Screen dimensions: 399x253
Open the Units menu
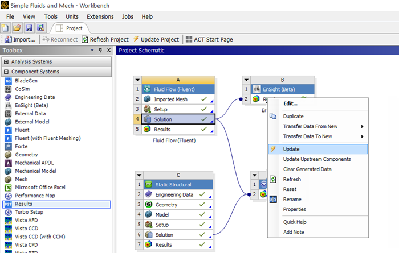72,16
